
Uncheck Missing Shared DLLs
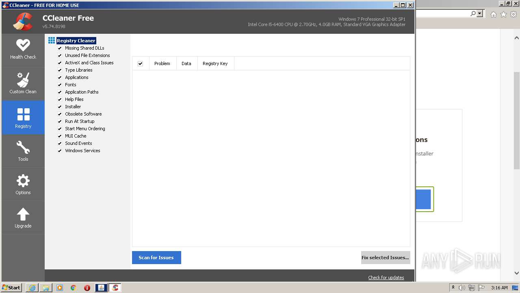click(60, 48)
